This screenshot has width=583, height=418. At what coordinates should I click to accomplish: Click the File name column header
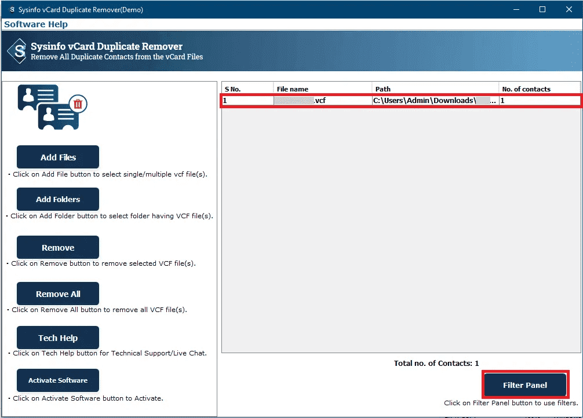point(293,89)
